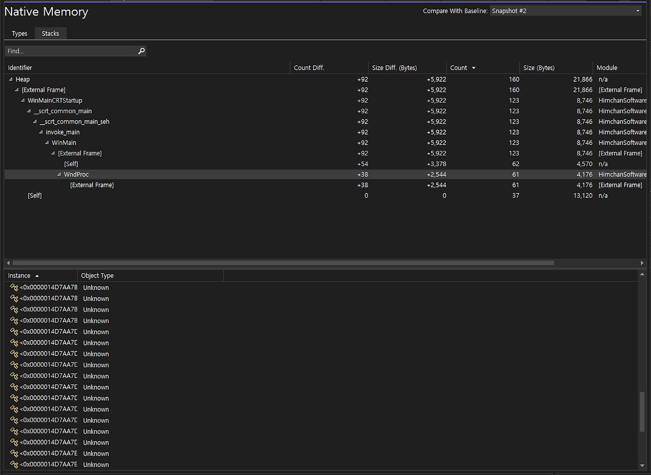Collapse the Heap root node
Viewport: 651px width, 475px height.
(x=11, y=79)
